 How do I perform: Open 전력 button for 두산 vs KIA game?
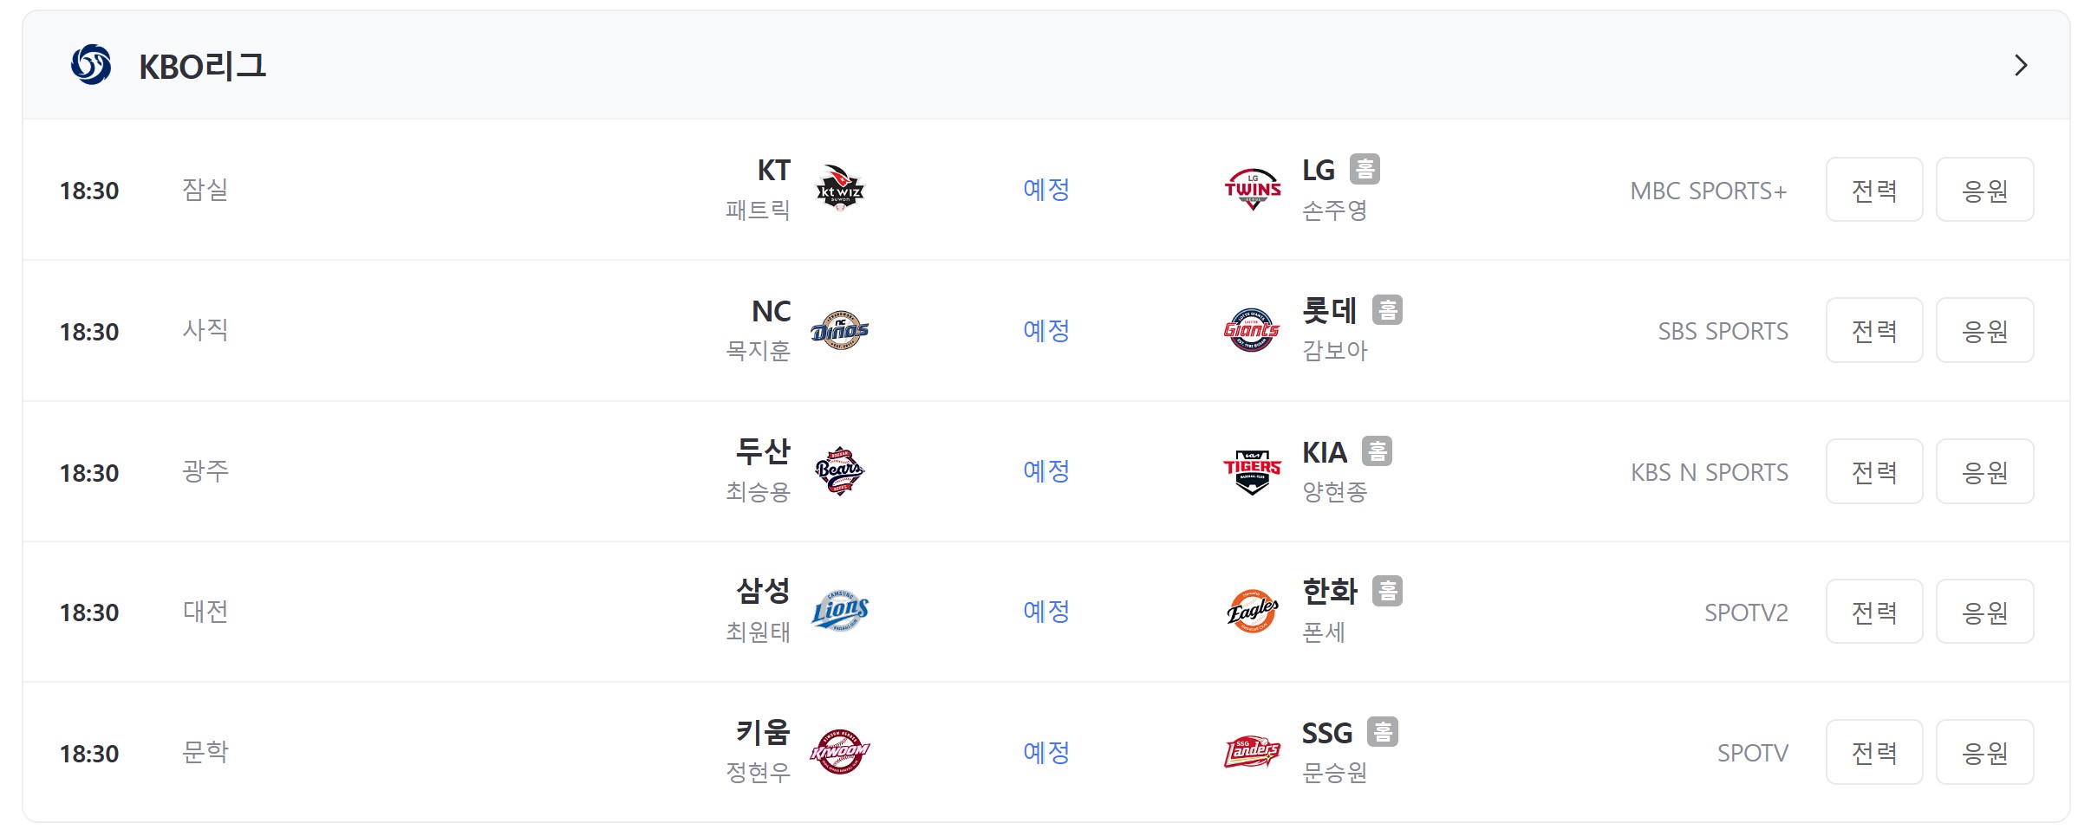click(x=1874, y=471)
